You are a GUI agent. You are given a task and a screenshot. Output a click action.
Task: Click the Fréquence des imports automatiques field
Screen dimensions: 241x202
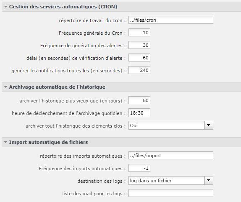139,168
